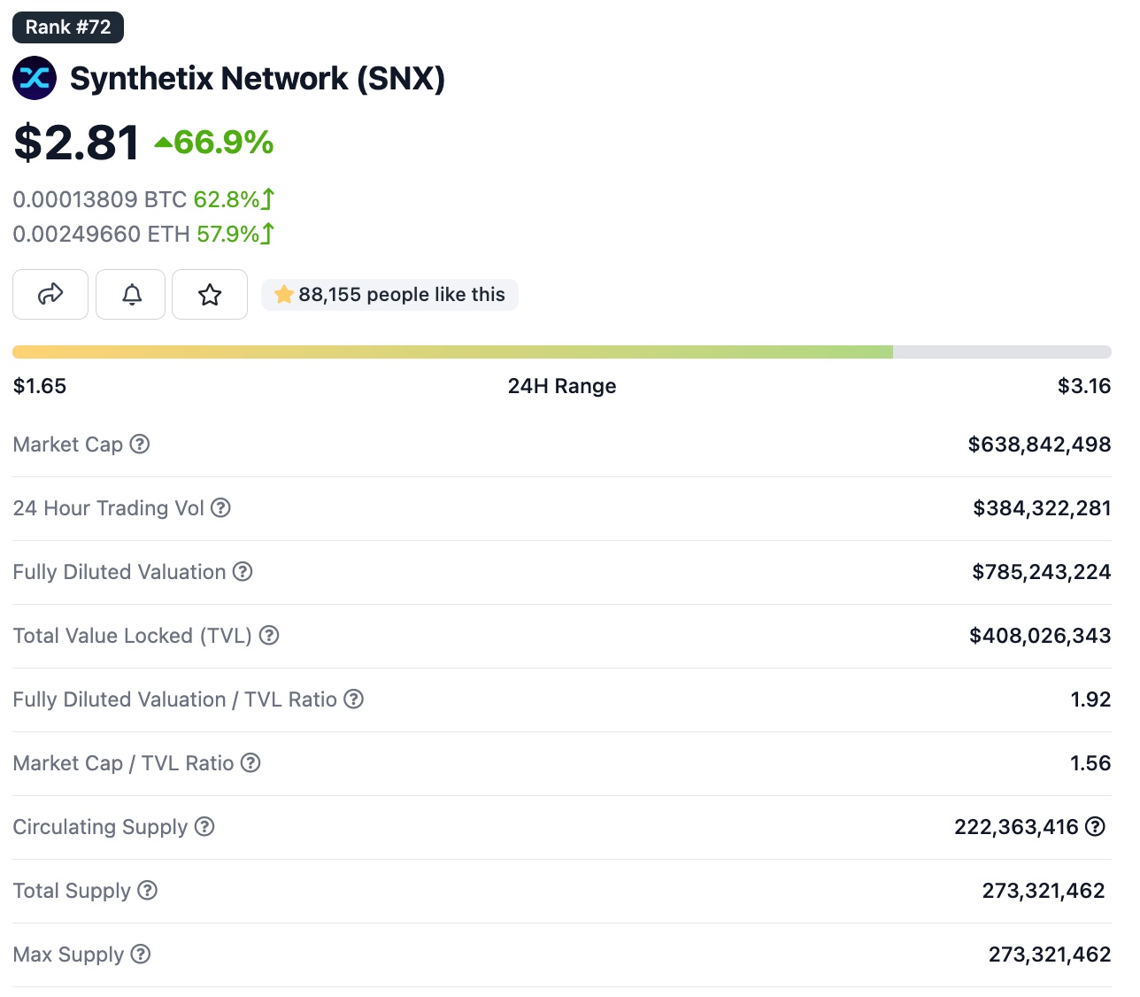Select Total Supply value 273,321,462

pos(1044,890)
